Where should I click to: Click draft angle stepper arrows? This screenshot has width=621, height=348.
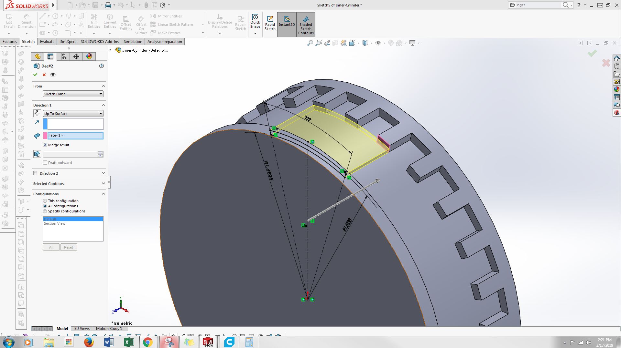(100, 154)
